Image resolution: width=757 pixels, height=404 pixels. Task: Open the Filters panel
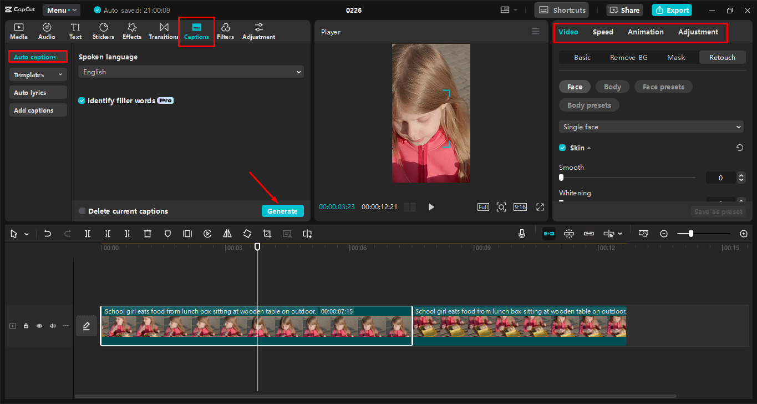[225, 31]
